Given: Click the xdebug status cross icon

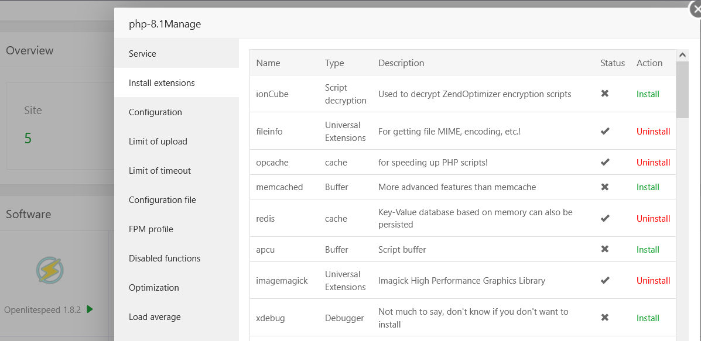Looking at the screenshot, I should [605, 318].
